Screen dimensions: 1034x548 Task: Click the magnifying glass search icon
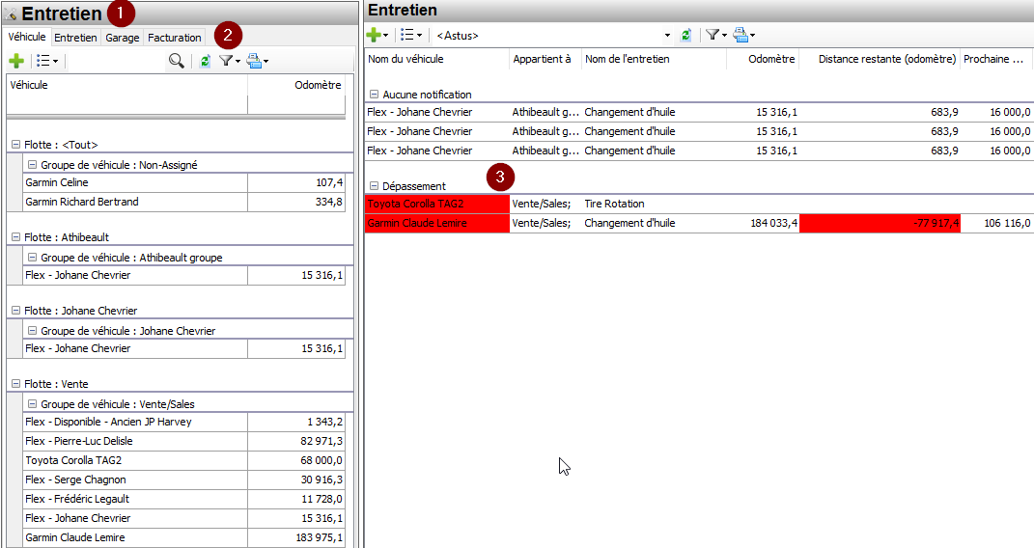(177, 61)
